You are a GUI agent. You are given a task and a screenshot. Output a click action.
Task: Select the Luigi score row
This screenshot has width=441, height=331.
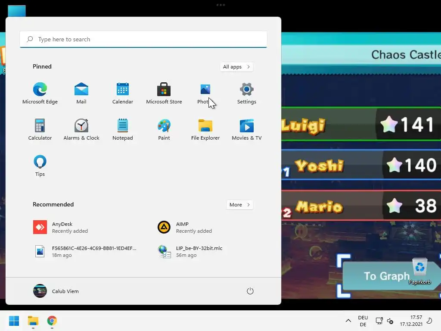(361, 124)
